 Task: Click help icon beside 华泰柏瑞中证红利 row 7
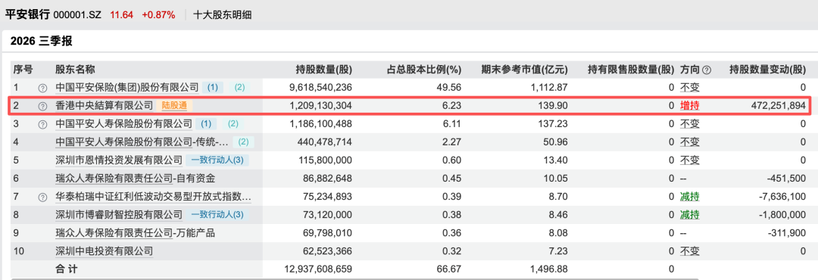[42, 197]
